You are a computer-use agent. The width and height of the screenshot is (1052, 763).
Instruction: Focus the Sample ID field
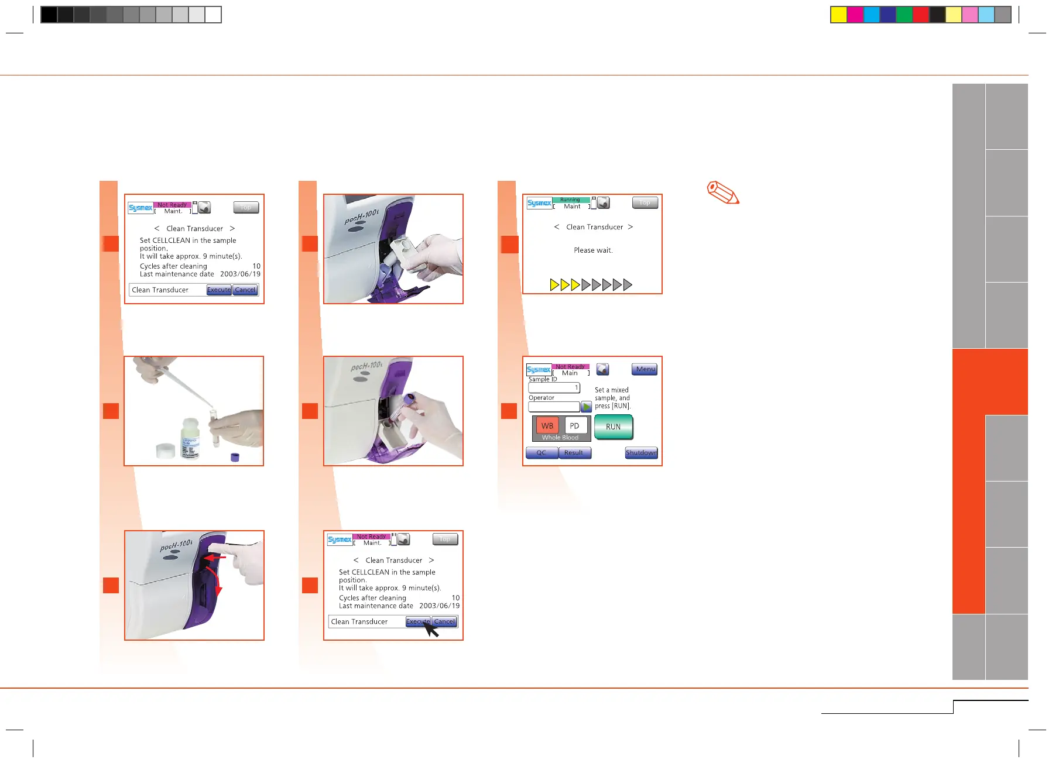[554, 387]
